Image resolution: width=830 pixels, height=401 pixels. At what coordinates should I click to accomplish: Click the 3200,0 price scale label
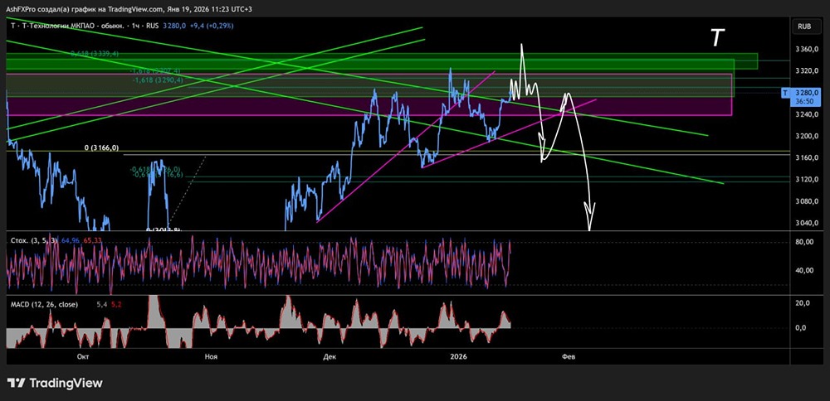click(x=807, y=137)
